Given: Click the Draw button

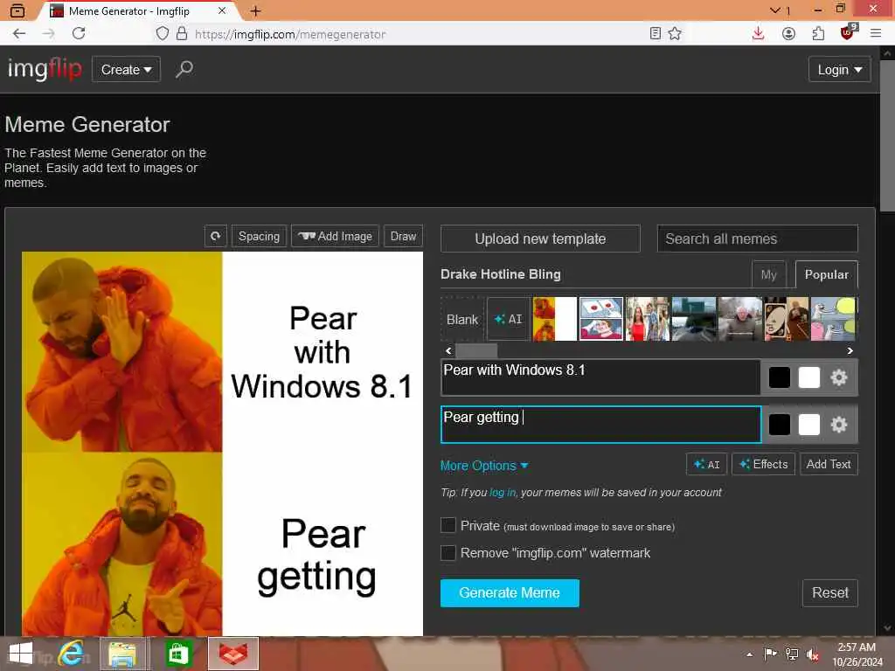Looking at the screenshot, I should pyautogui.click(x=403, y=236).
